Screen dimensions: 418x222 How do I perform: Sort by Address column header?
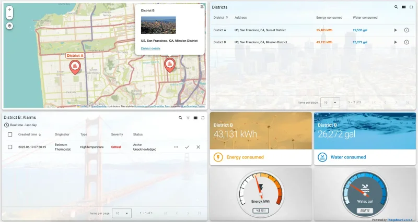[x=240, y=18]
